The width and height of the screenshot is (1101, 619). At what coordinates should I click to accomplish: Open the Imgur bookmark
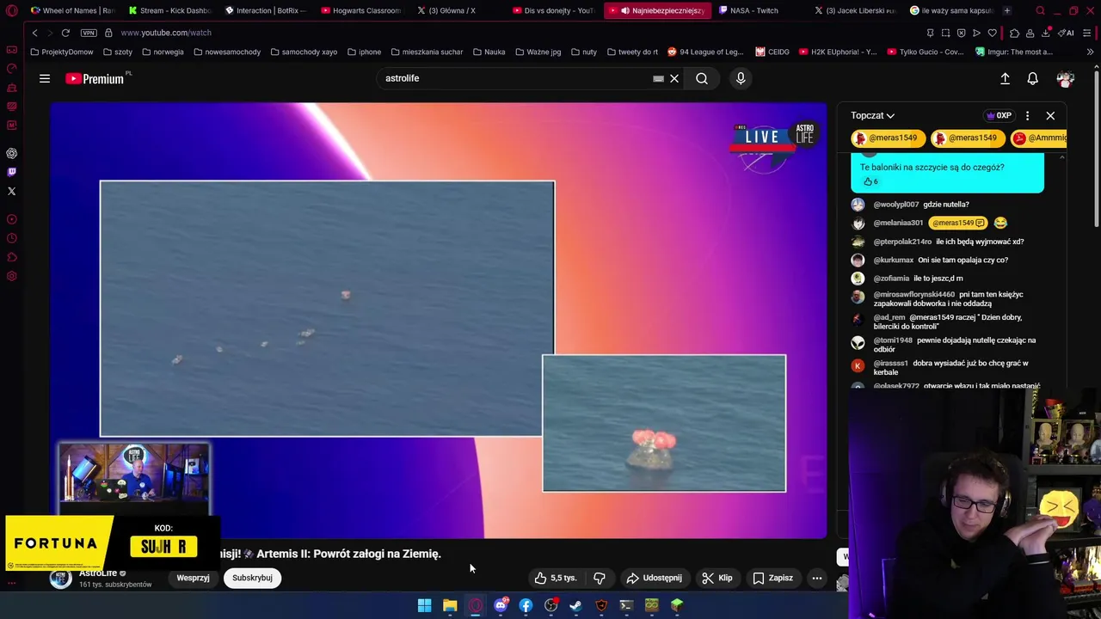pos(1013,52)
